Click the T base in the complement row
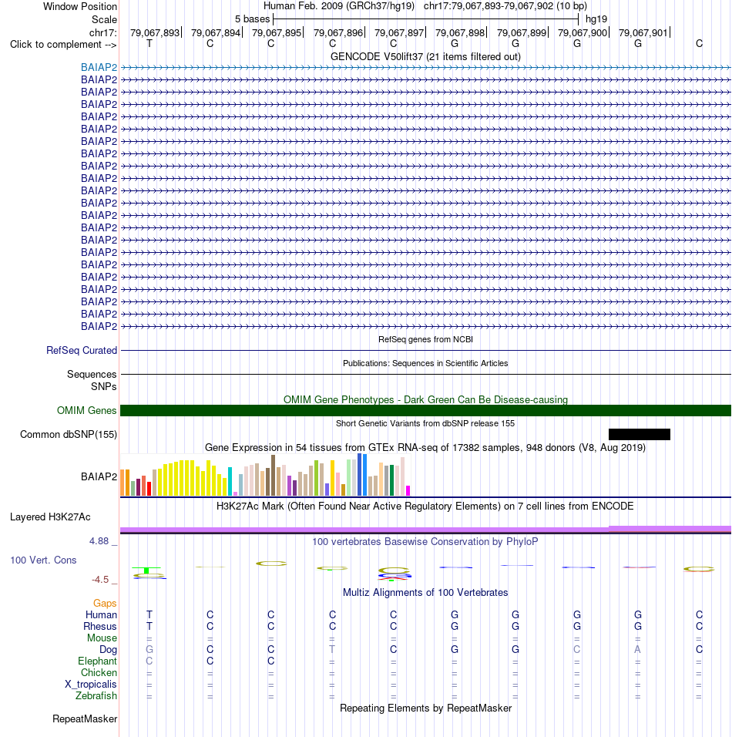 click(149, 44)
